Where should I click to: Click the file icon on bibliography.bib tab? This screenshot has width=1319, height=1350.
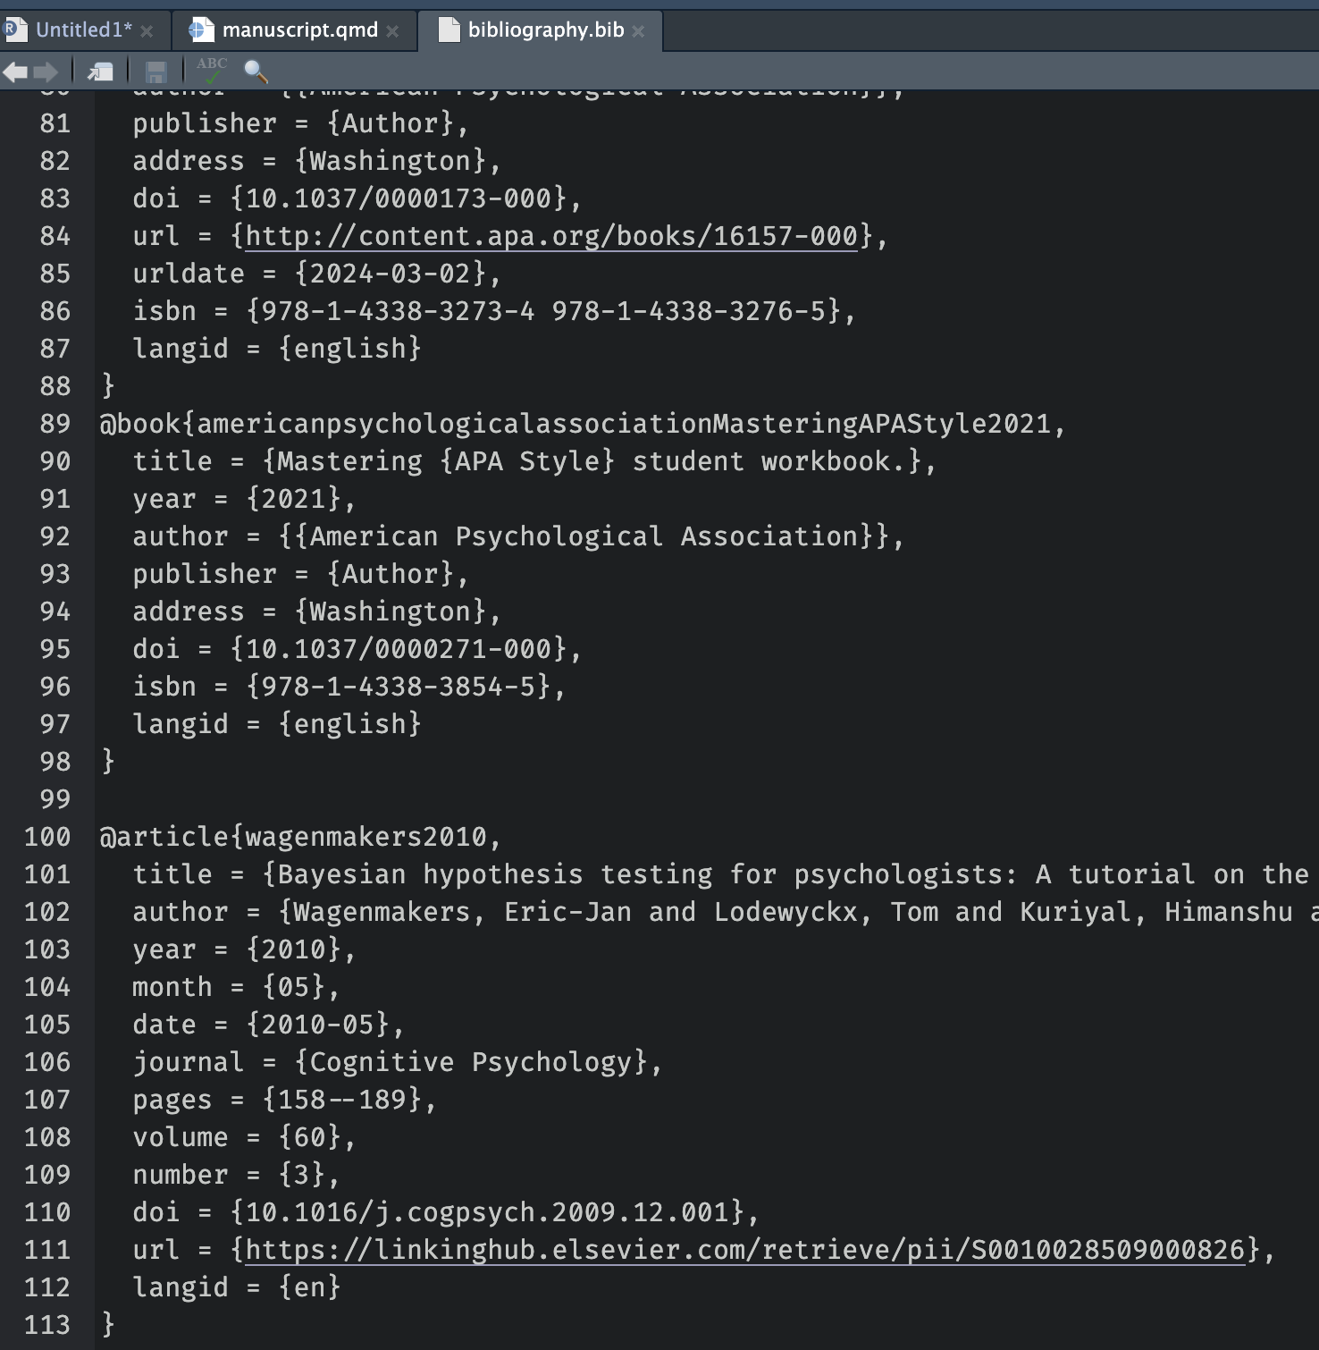(449, 30)
